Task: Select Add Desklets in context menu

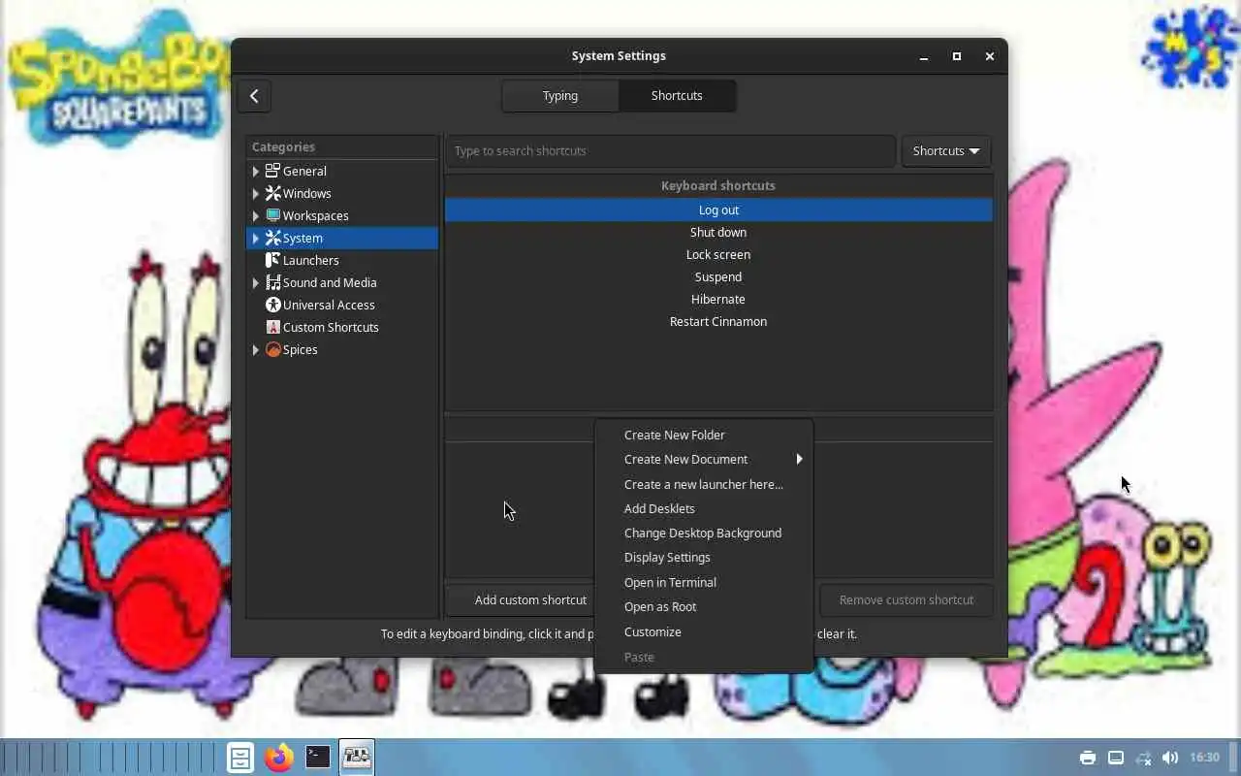Action: pyautogui.click(x=704, y=508)
